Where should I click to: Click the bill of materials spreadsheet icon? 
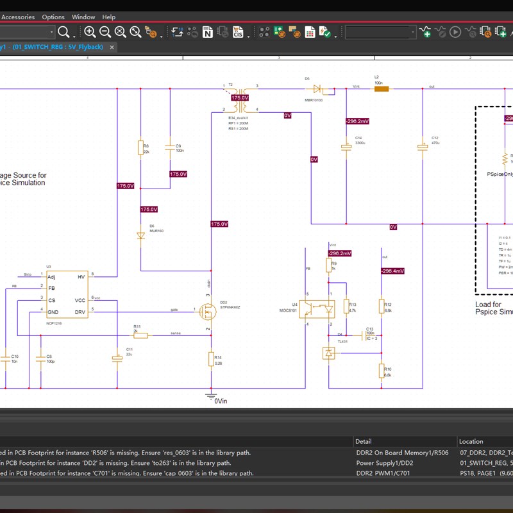[x=310, y=32]
